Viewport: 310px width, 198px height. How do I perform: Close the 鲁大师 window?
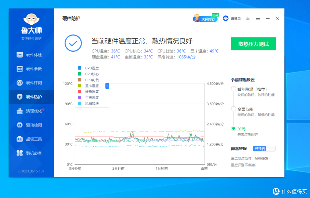pyautogui.click(x=277, y=18)
